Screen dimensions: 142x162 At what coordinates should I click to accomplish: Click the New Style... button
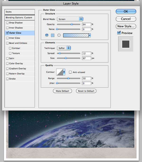point(126,26)
